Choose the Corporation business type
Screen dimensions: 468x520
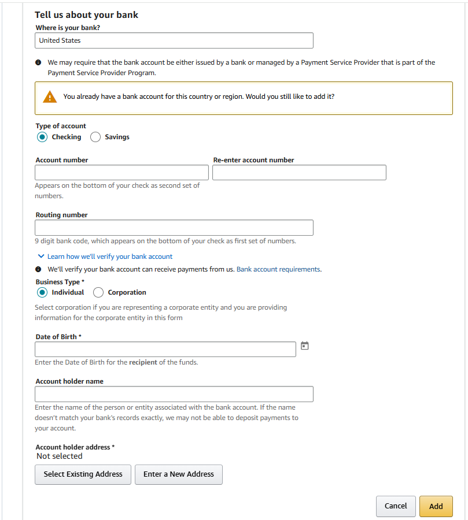point(98,292)
